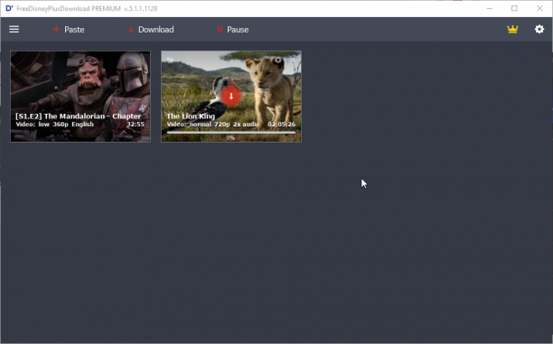553x344 pixels.
Task: Click the '0%' progress label
Action: 230,138
